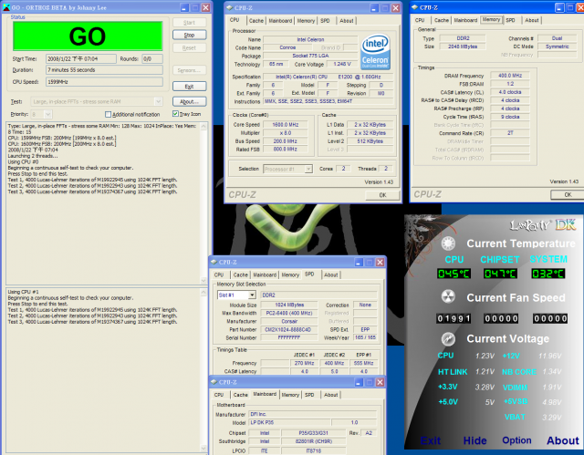The image size is (584, 455).
Task: Click the Exit button in ORTHOS
Action: tap(189, 87)
